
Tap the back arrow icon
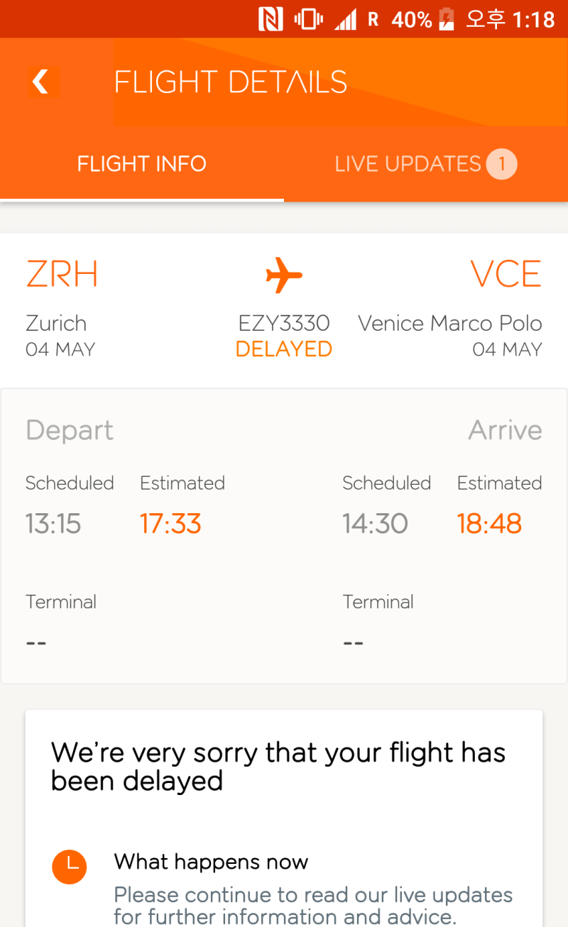[41, 82]
